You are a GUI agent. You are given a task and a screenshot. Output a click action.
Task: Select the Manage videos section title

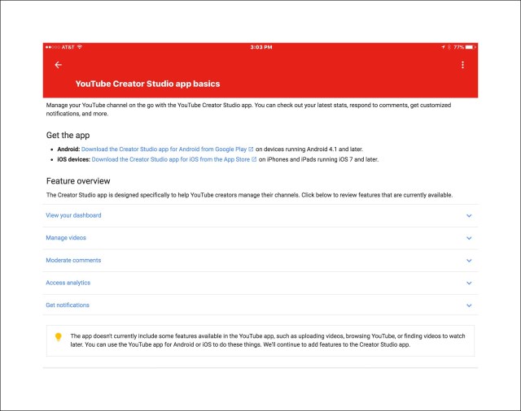click(x=66, y=238)
